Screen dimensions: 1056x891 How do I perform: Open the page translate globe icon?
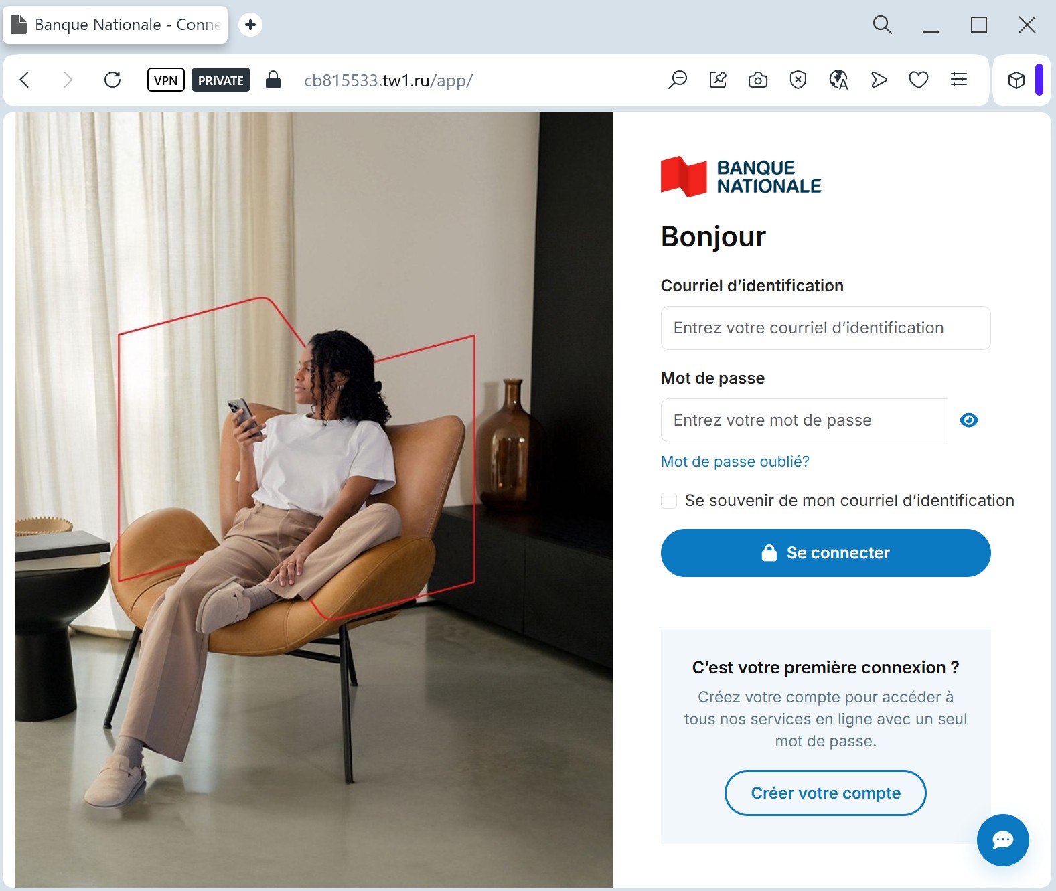coord(838,80)
